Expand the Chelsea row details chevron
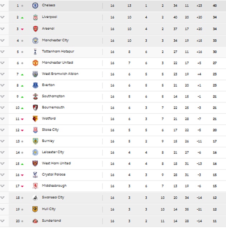226x232 pixels. click(x=3, y=6)
